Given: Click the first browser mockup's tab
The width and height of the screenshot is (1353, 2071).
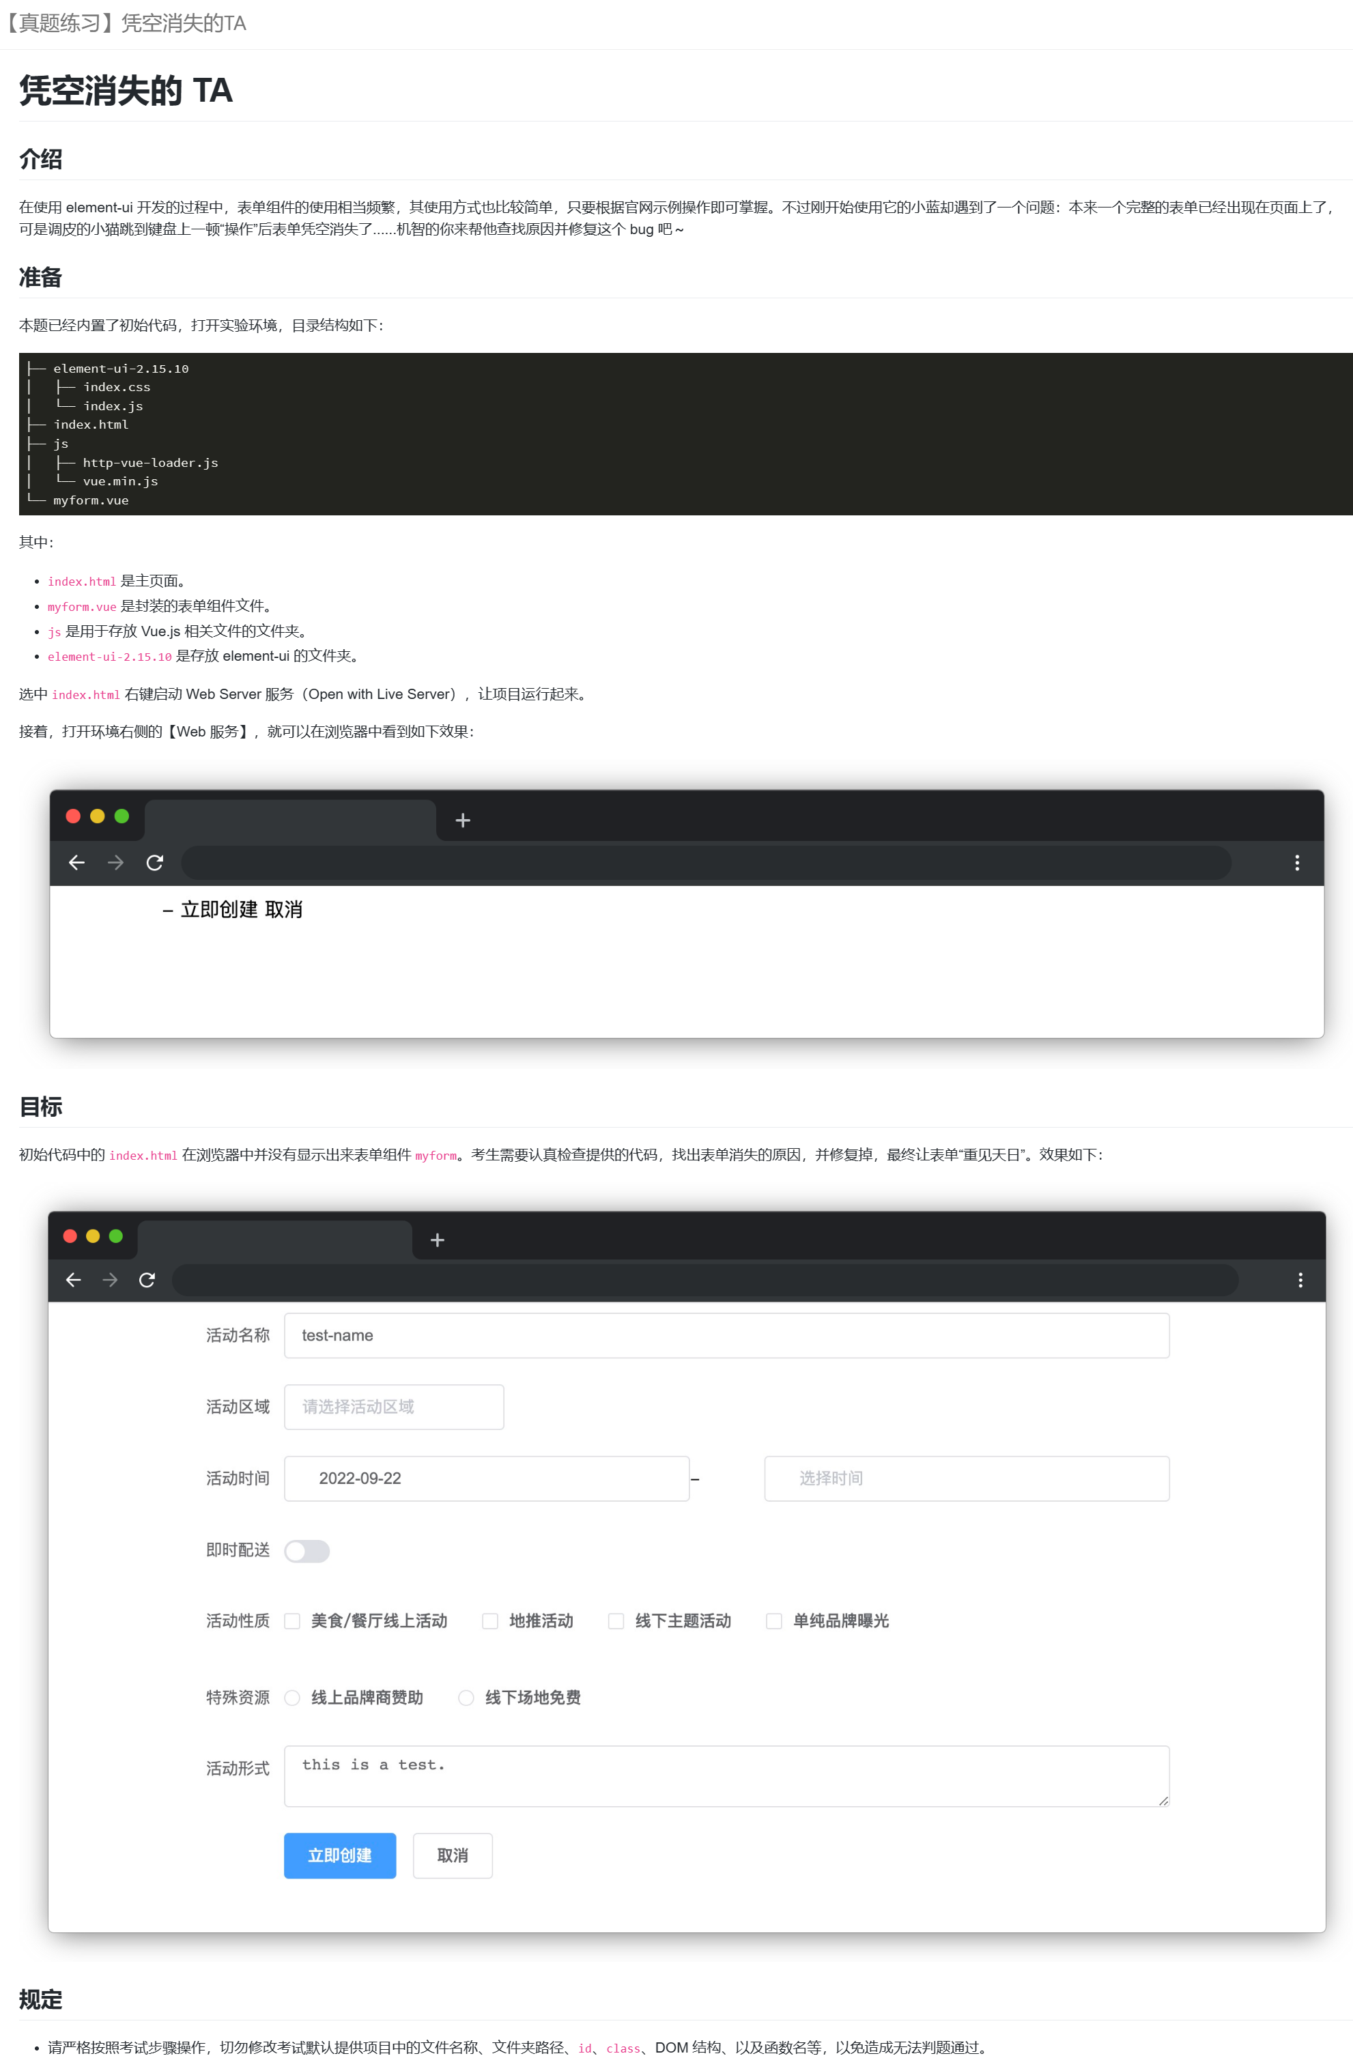Looking at the screenshot, I should click(x=289, y=820).
